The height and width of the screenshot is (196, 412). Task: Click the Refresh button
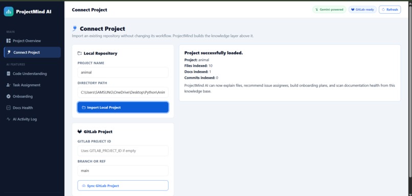pos(390,10)
